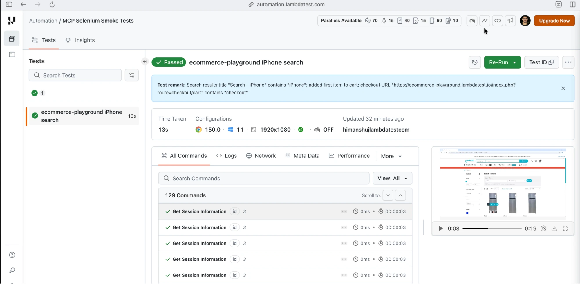Click the Search Commands field
Screen dimensions: 580x284
pyautogui.click(x=264, y=178)
